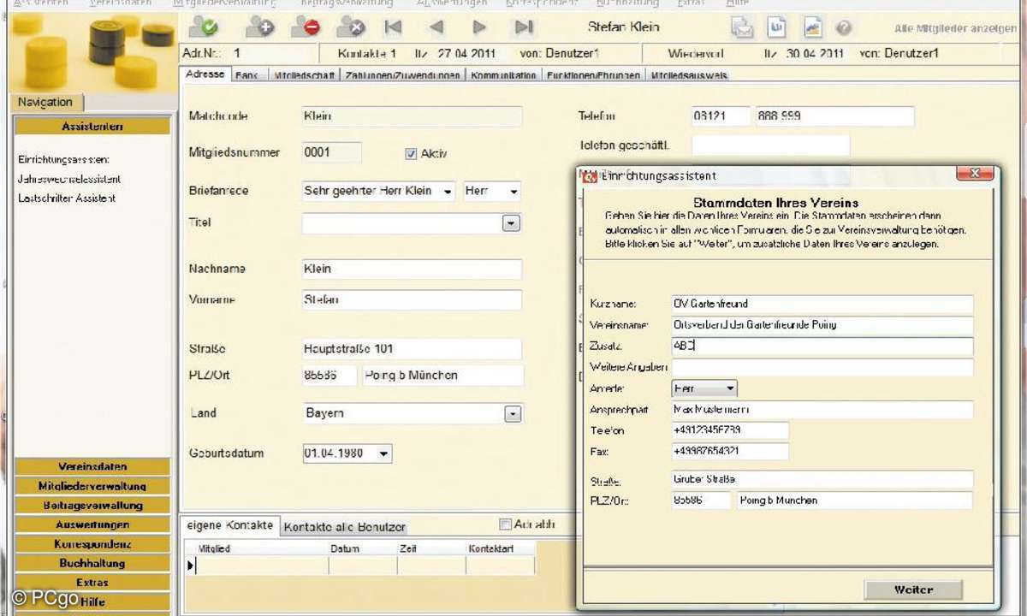Go to the next member record
This screenshot has height=616, width=1027.
click(x=480, y=27)
